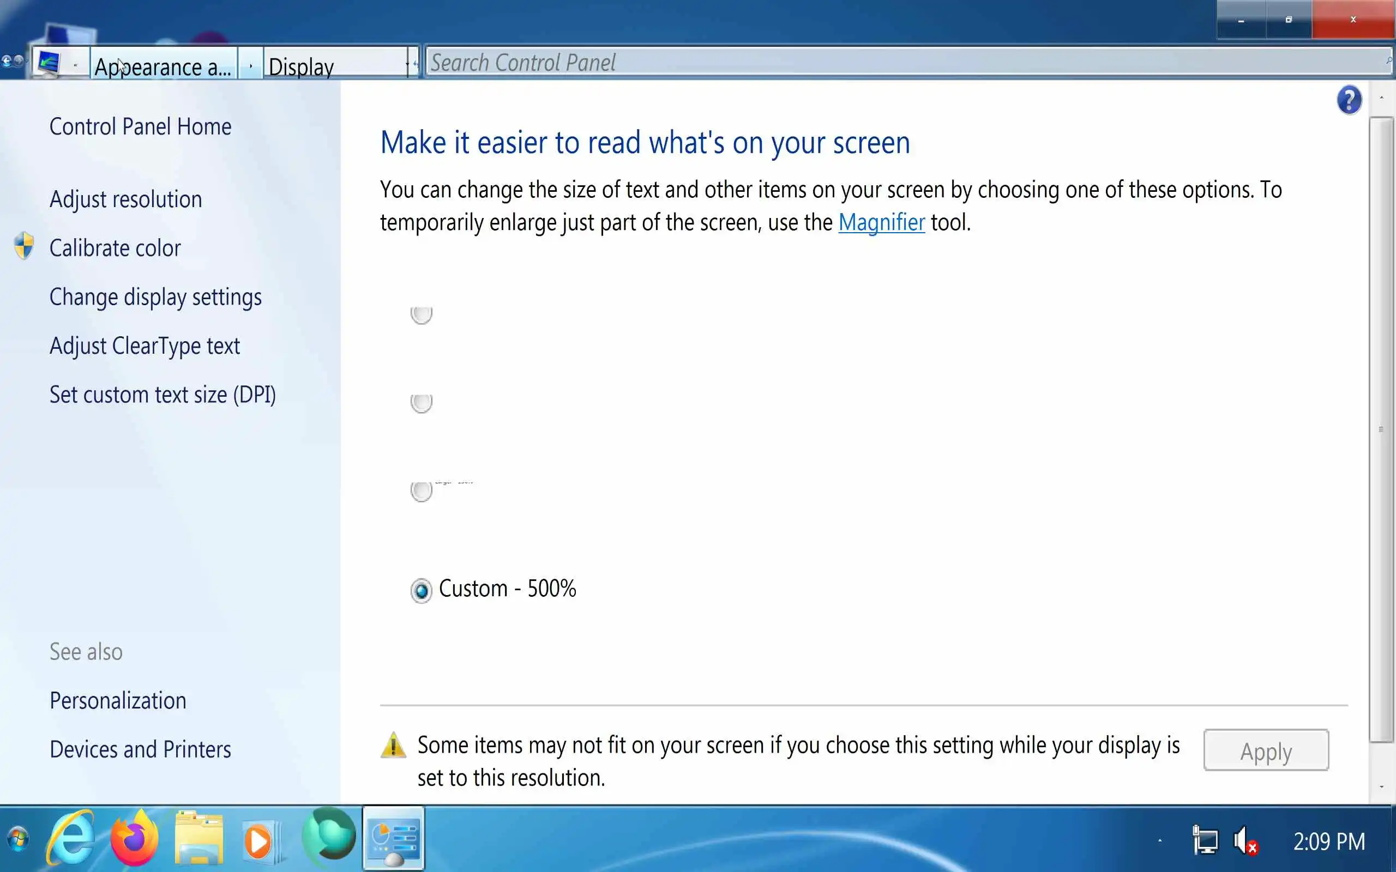Screen dimensions: 1396x872
Task: Click the Windows Start orb
Action: [17, 839]
